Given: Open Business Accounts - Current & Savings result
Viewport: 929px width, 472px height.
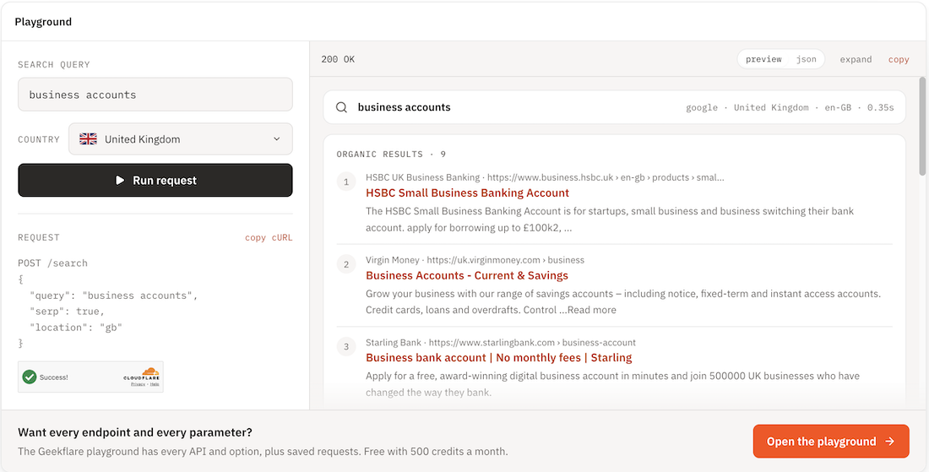Looking at the screenshot, I should [467, 275].
